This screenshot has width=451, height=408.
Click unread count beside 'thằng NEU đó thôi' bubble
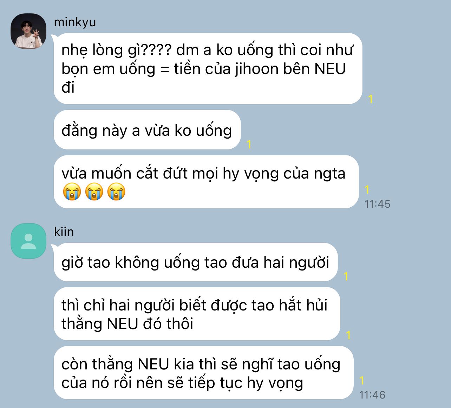tap(348, 335)
